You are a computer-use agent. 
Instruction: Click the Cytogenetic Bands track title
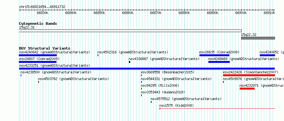click(38, 24)
